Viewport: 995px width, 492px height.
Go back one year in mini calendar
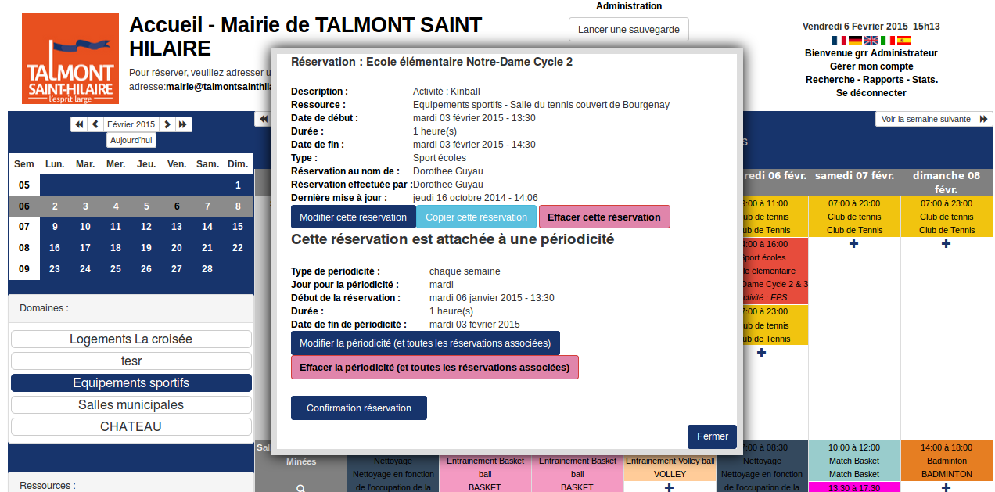pos(79,124)
